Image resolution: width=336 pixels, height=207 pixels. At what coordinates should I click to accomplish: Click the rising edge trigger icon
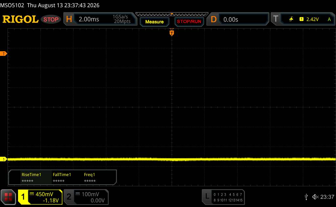point(291,19)
